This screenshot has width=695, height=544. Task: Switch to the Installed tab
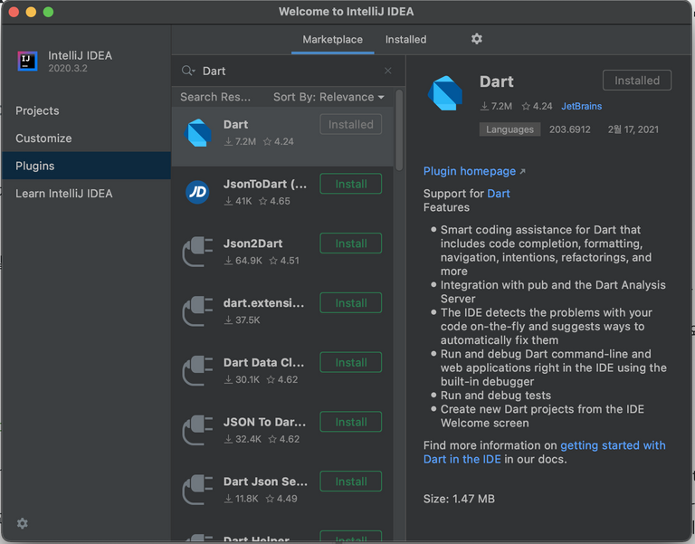pyautogui.click(x=405, y=40)
